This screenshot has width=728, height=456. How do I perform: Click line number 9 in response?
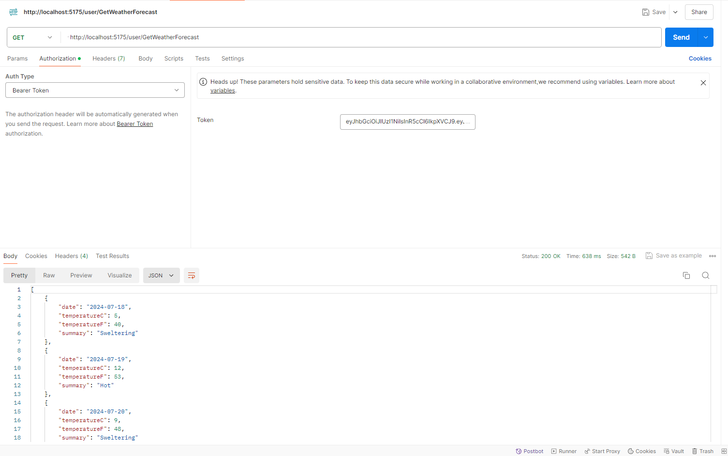click(19, 359)
